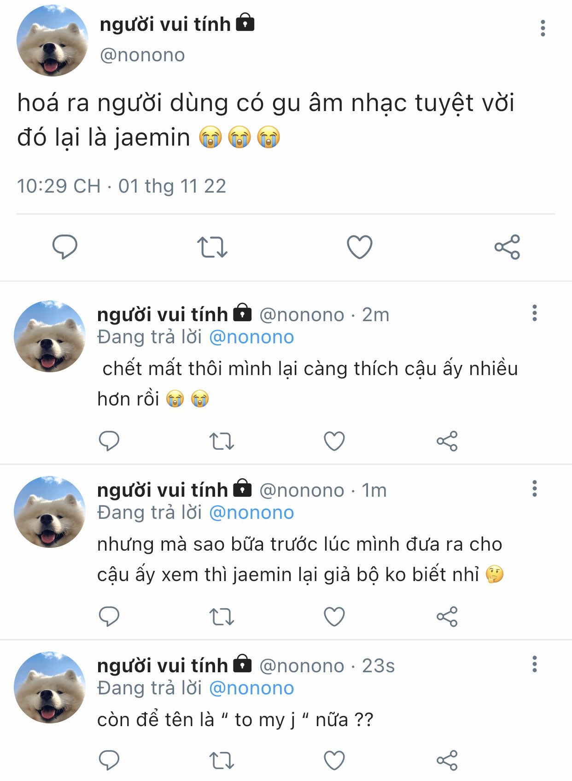Image resolution: width=572 pixels, height=781 pixels.
Task: Retweet the main tweet posted at 10:29 CH
Action: click(212, 247)
